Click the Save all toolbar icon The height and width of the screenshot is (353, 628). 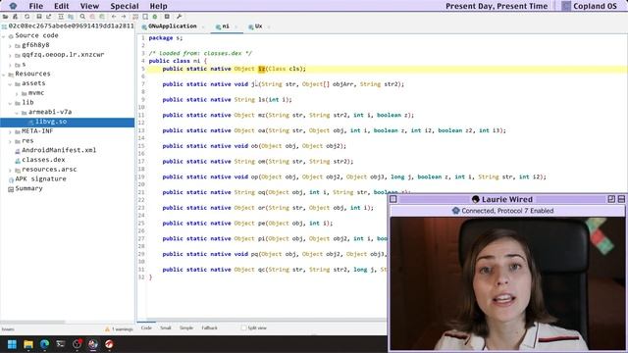39,17
